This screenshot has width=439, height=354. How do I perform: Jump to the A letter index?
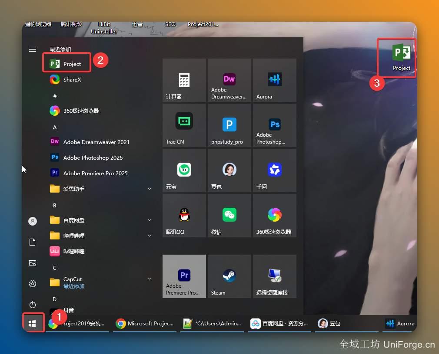[x=55, y=128]
